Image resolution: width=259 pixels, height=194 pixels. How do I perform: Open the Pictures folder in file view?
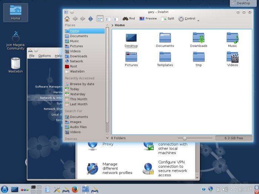131,59
